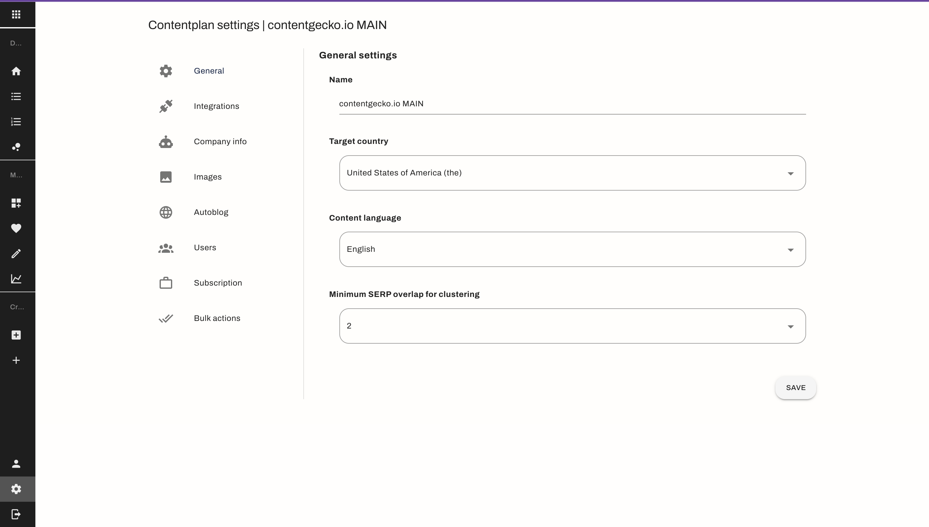Open the analytics line chart icon

click(16, 279)
